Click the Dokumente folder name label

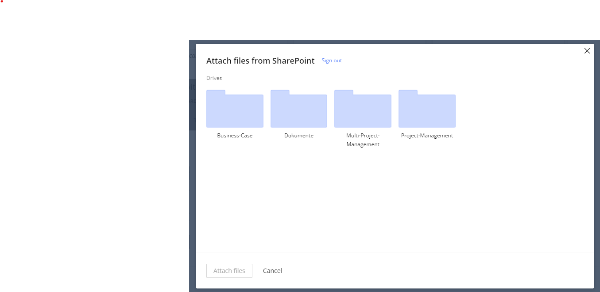pos(299,136)
